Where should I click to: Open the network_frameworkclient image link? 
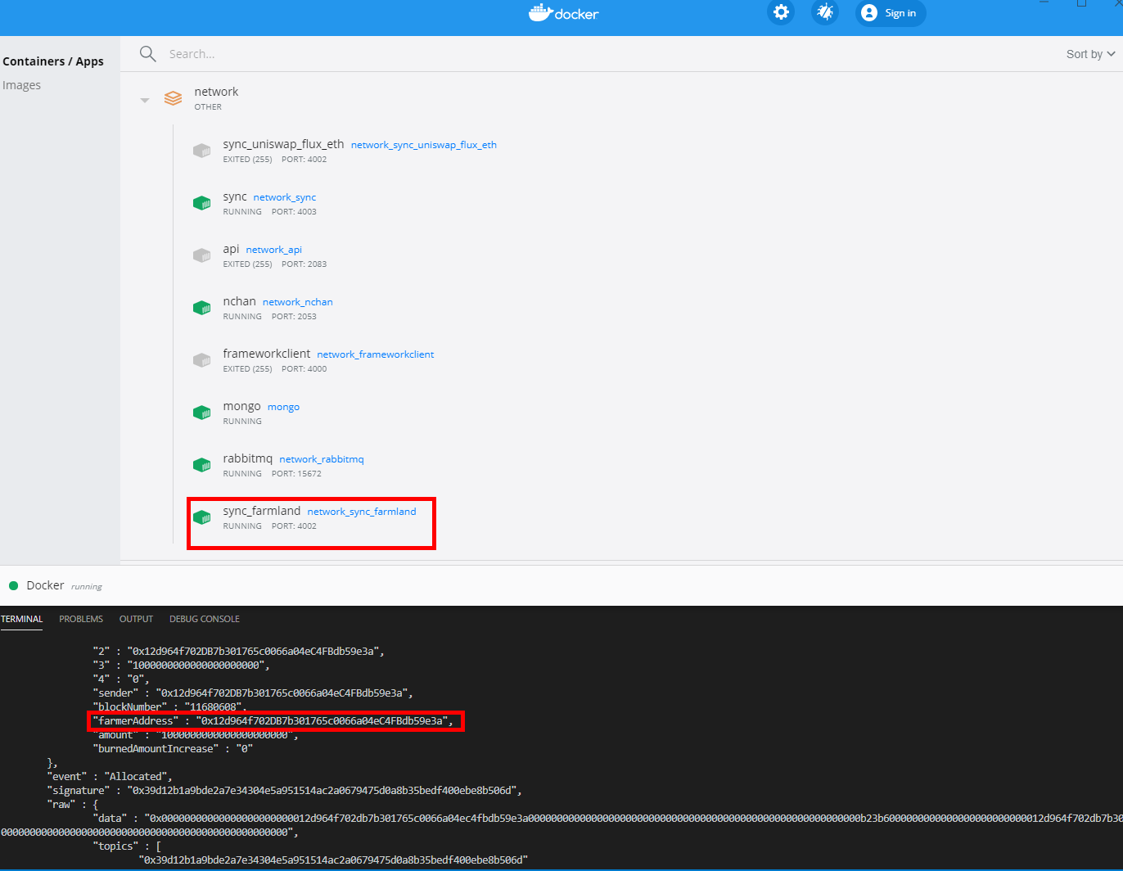point(376,354)
